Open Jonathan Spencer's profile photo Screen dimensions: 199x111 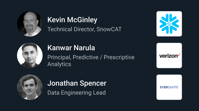[30, 87]
